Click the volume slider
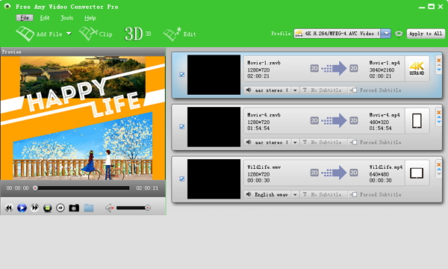Screen dimensions: 448x269 (x=133, y=208)
